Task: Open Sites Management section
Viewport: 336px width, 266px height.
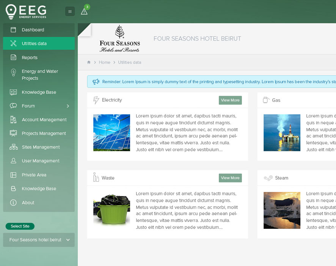Action: pos(39,147)
